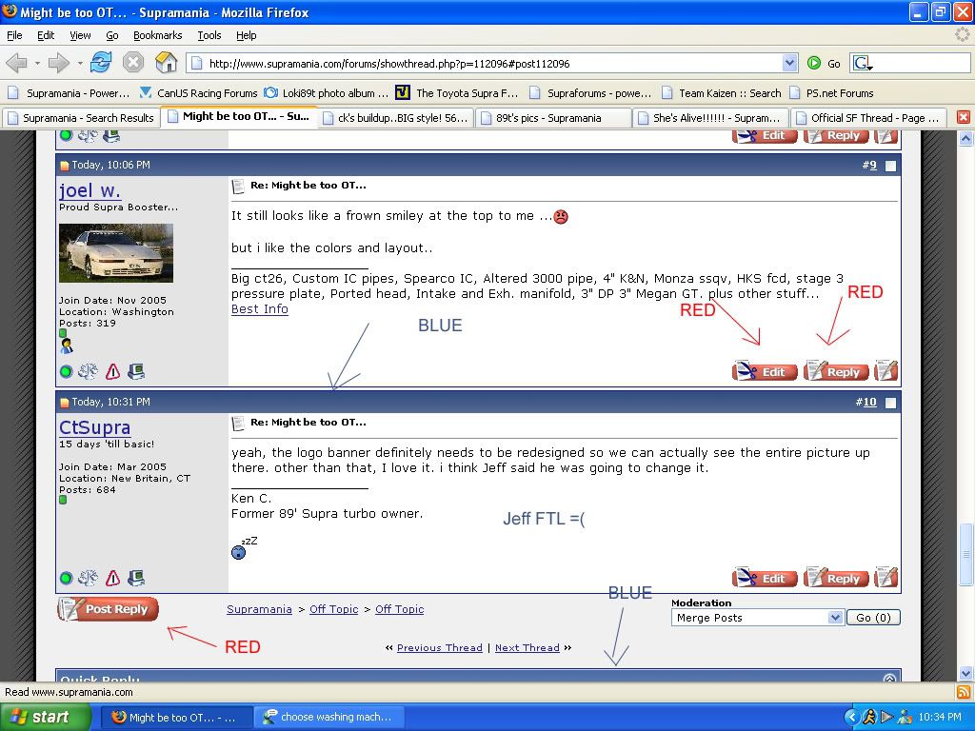Click the person icon under joel w.'s posts count
This screenshot has width=975, height=731.
(x=66, y=346)
